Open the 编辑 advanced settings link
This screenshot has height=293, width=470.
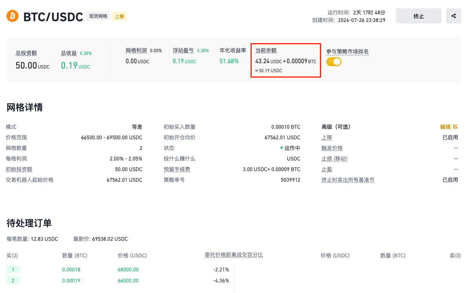coord(445,127)
